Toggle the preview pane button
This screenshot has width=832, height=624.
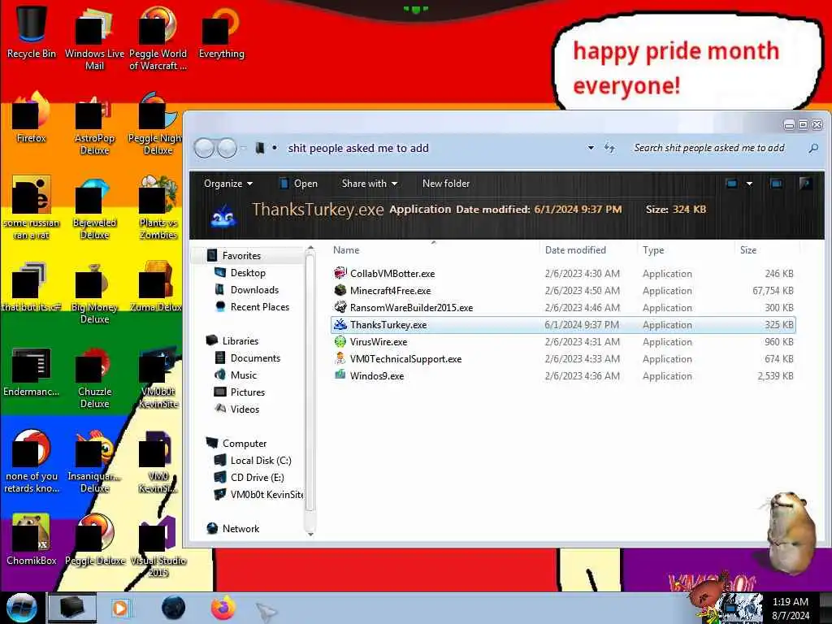coord(776,184)
